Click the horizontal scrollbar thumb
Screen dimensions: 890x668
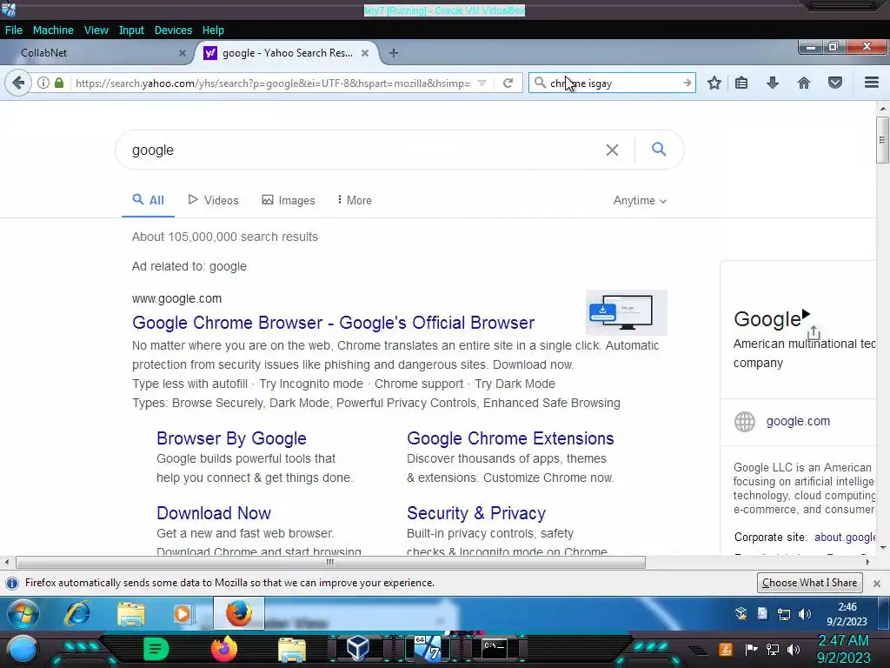tap(330, 563)
